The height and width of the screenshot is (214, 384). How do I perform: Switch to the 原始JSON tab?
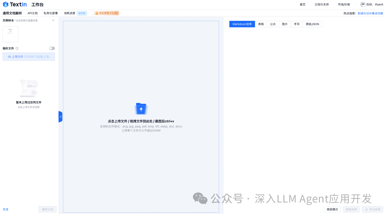click(312, 24)
